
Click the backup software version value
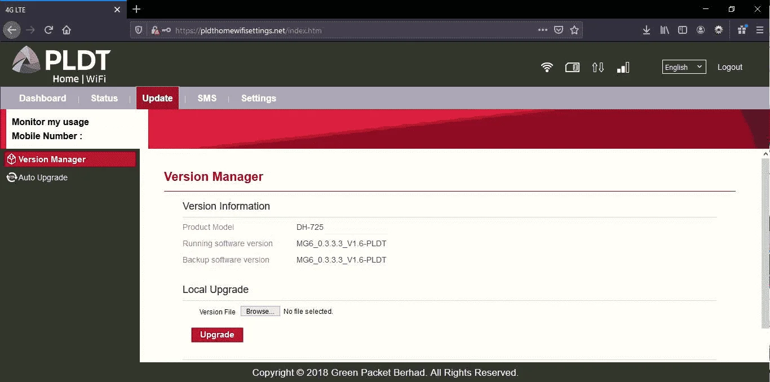[342, 260]
